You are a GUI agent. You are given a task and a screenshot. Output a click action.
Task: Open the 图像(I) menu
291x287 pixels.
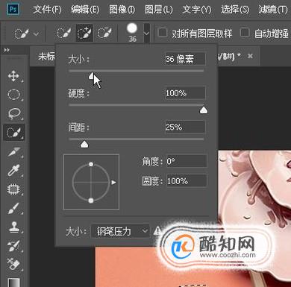[122, 10]
